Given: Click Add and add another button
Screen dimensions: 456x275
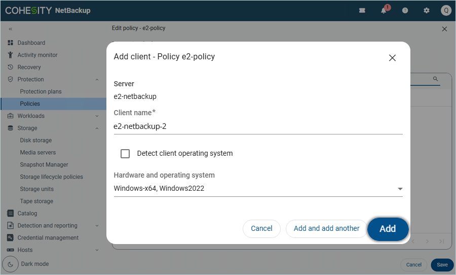Looking at the screenshot, I should [x=326, y=228].
